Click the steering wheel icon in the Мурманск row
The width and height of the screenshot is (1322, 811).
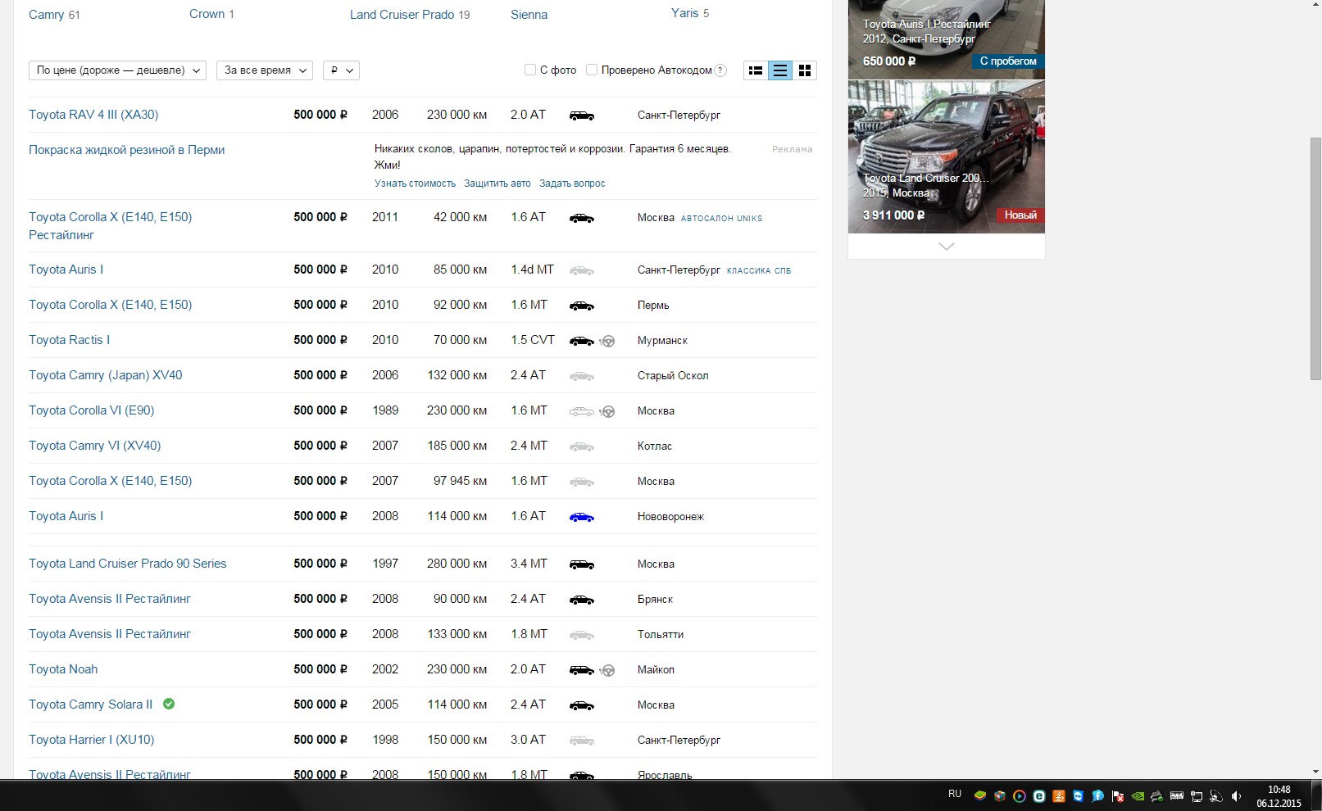pyautogui.click(x=608, y=341)
